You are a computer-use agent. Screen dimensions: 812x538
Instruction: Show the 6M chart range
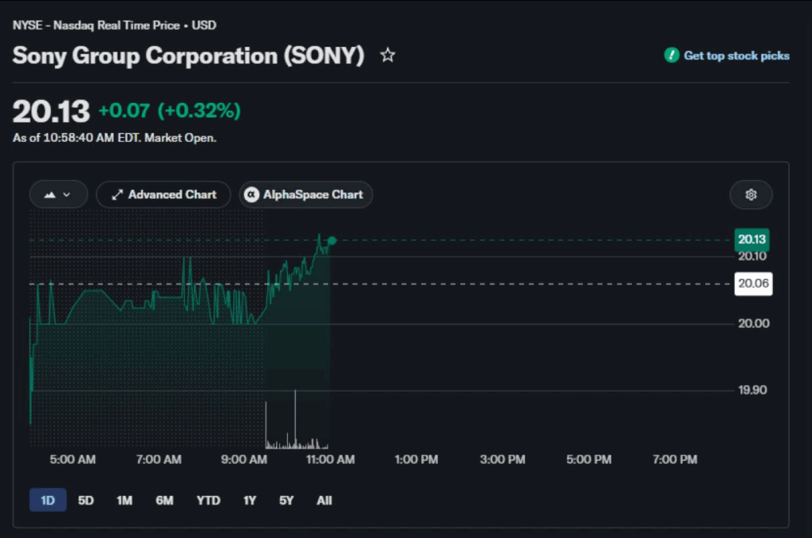[164, 500]
